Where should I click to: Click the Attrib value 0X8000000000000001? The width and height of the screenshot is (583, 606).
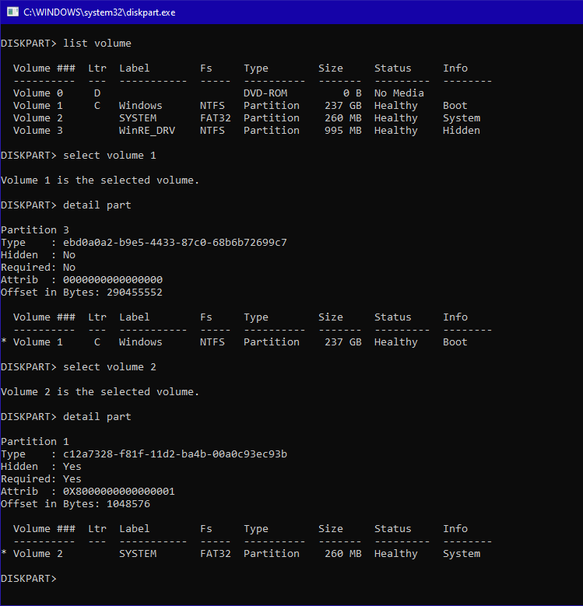pos(119,492)
